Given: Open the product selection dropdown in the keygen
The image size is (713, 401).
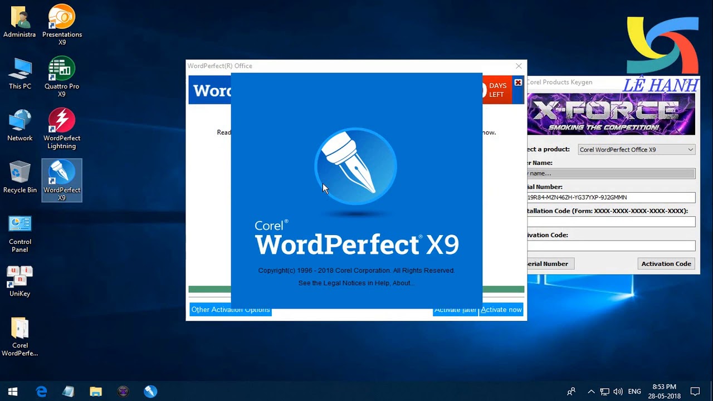Looking at the screenshot, I should pyautogui.click(x=690, y=149).
